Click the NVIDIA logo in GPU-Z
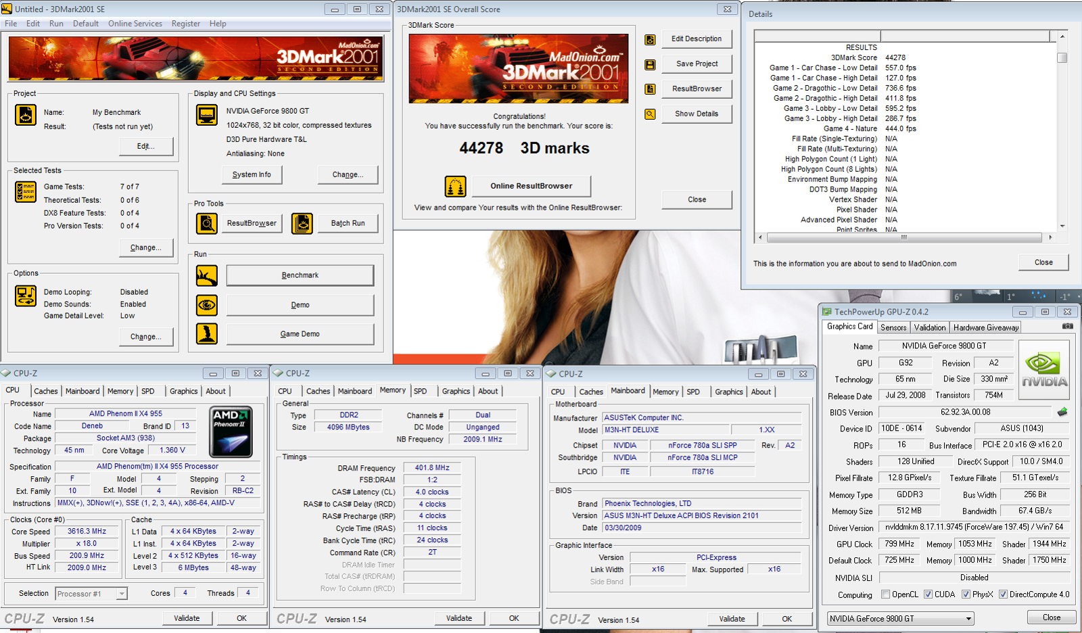Viewport: 1082px width, 633px height. 1044,371
